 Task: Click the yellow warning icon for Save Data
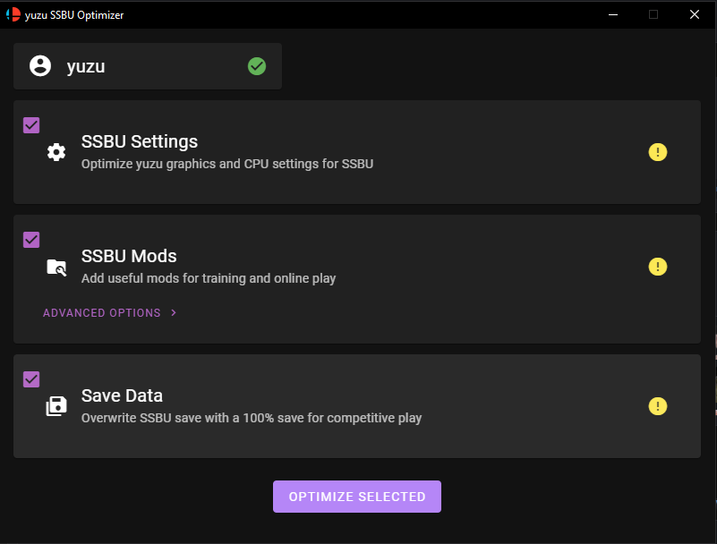tap(658, 406)
